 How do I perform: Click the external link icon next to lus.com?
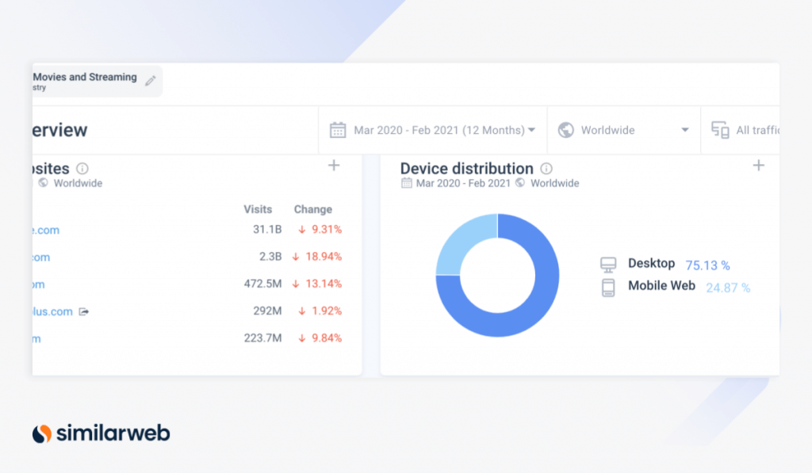point(83,311)
